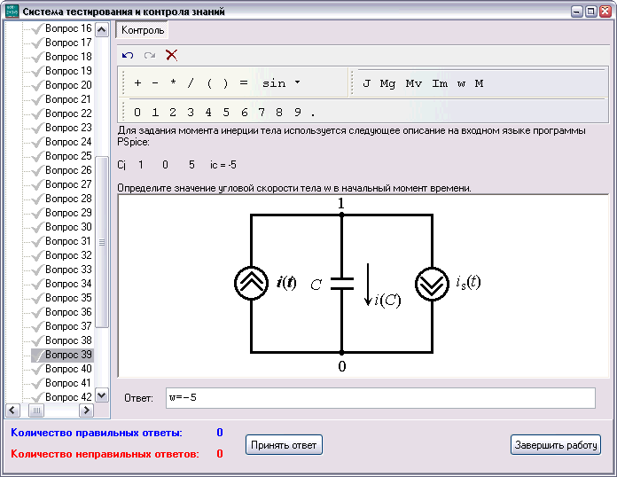
Task: Insert digit 8
Action: [279, 113]
